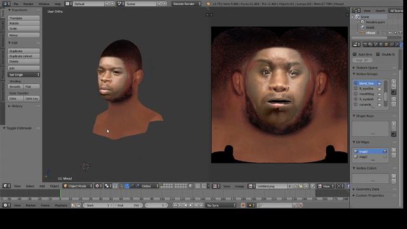Click the End frame field
407x229 pixels.
[128, 205]
